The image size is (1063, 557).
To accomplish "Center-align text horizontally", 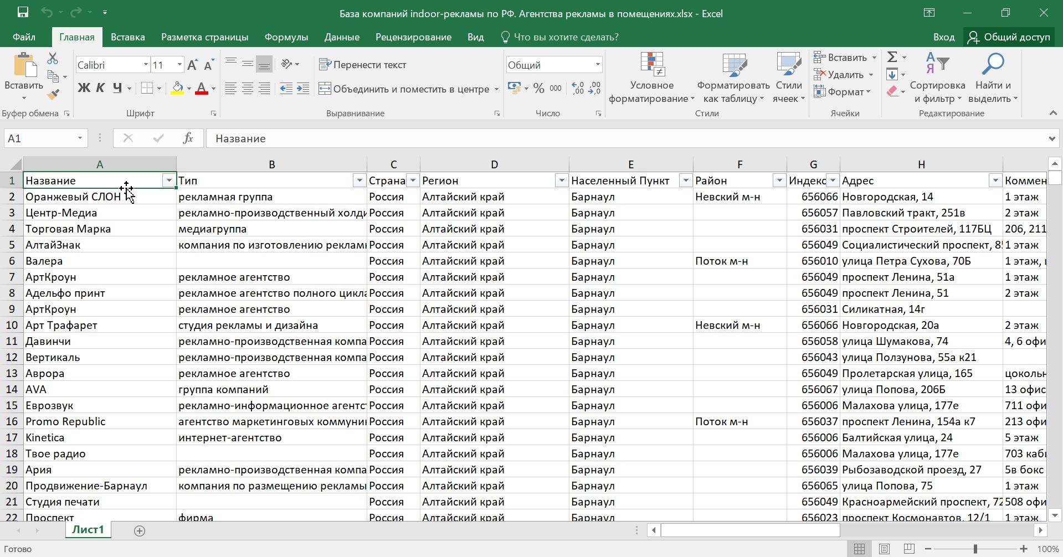I will tap(248, 89).
